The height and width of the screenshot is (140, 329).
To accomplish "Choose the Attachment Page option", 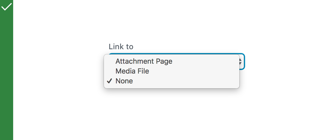I will pyautogui.click(x=144, y=61).
